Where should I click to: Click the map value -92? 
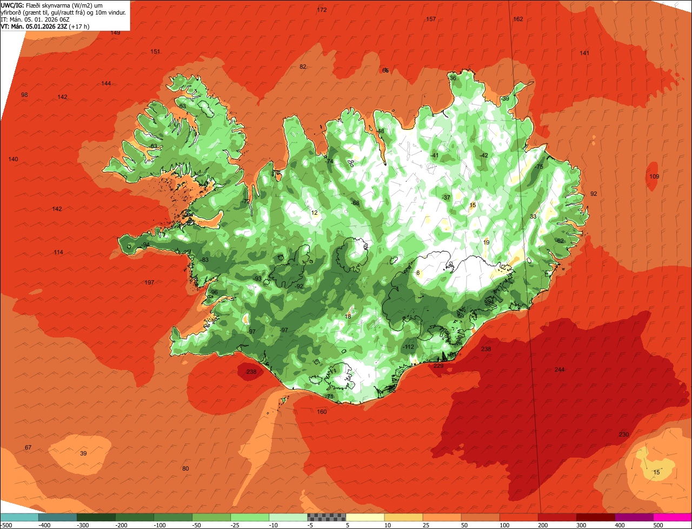coord(299,286)
